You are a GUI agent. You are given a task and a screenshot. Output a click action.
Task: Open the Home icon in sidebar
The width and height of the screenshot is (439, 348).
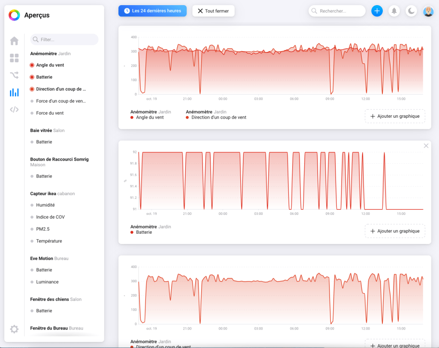point(14,41)
